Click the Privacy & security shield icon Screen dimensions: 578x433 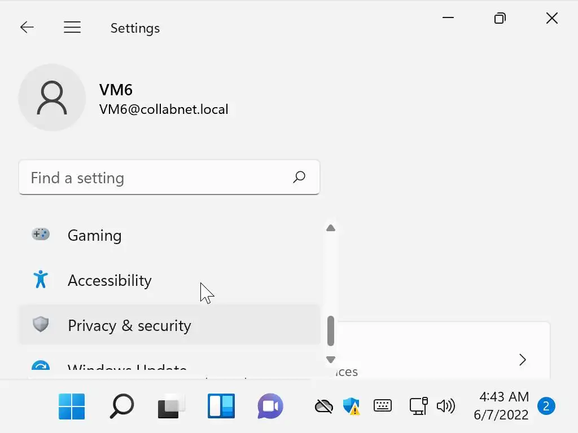(41, 325)
